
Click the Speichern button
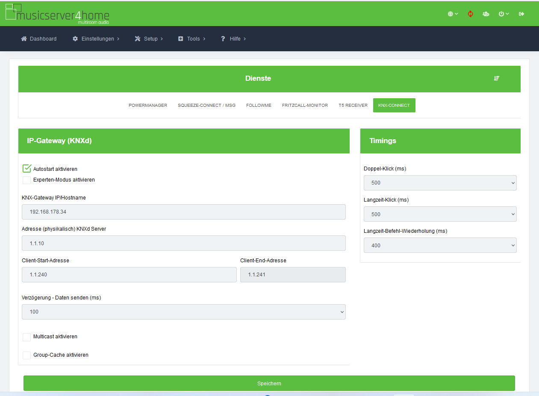coord(269,383)
